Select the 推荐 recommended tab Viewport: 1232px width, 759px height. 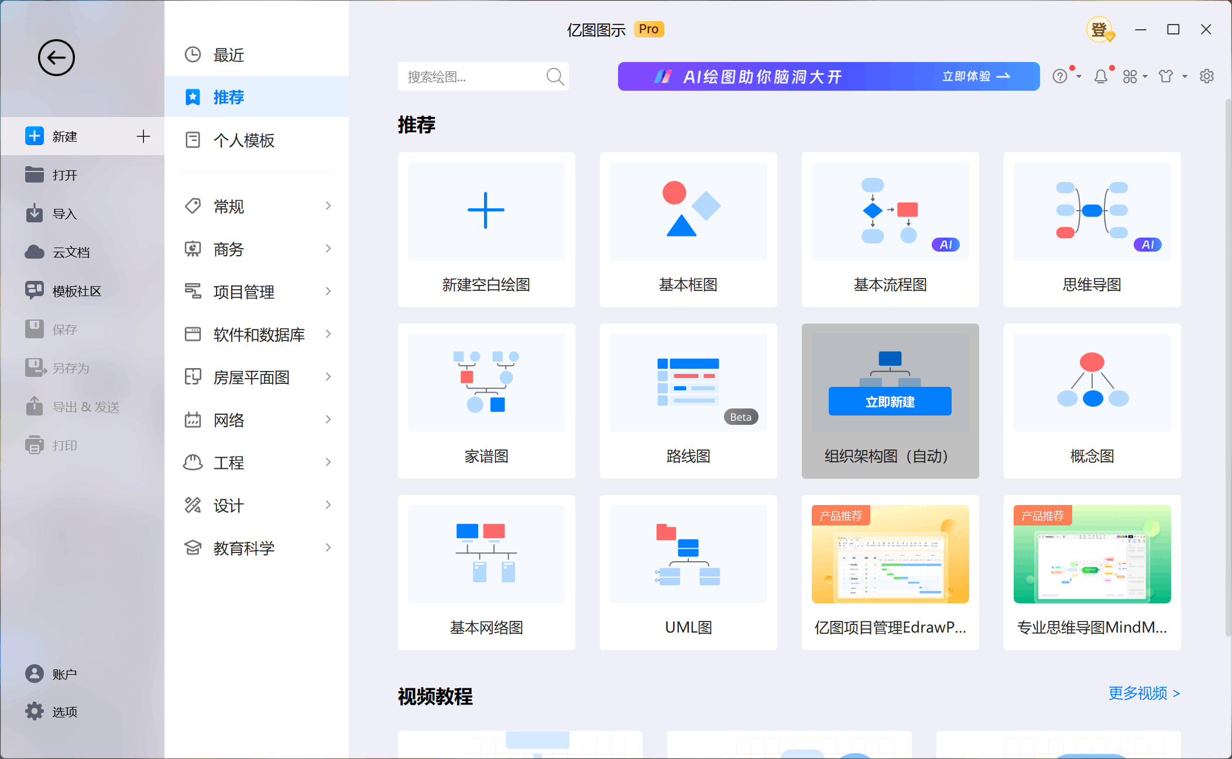point(256,97)
